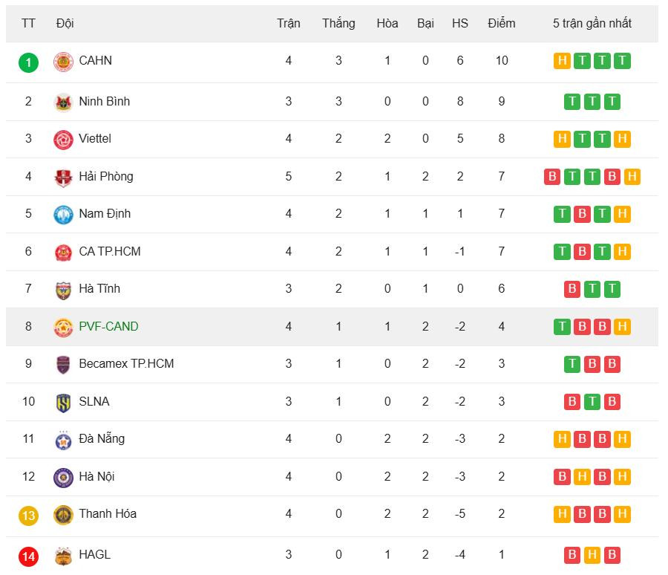Click the Hải Phòng club crest

coord(63,177)
